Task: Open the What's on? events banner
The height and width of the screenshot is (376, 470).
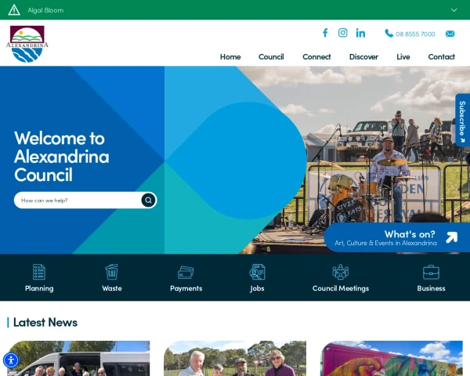Action: pyautogui.click(x=397, y=237)
